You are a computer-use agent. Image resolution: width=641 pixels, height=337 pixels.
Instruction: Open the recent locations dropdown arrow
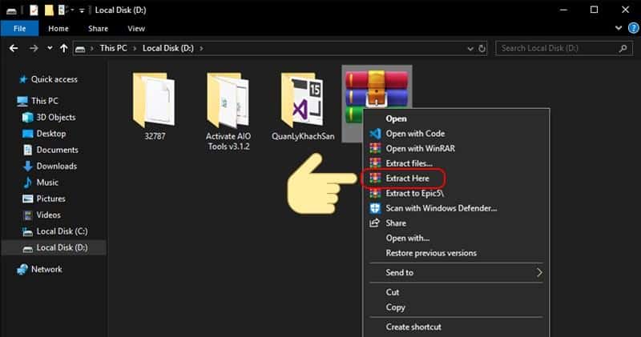click(46, 48)
